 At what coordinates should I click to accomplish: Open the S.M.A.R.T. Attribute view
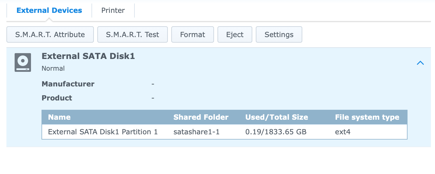point(50,34)
